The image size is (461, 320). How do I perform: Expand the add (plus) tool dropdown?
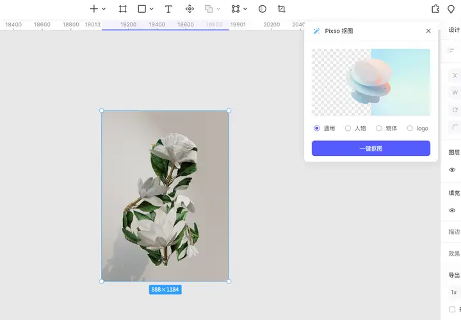pyautogui.click(x=104, y=9)
